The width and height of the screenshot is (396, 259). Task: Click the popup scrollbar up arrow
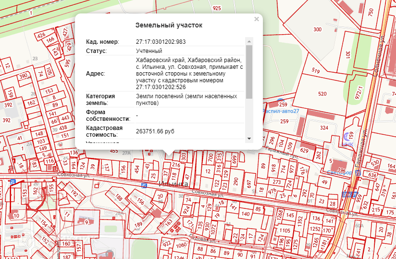249,41
